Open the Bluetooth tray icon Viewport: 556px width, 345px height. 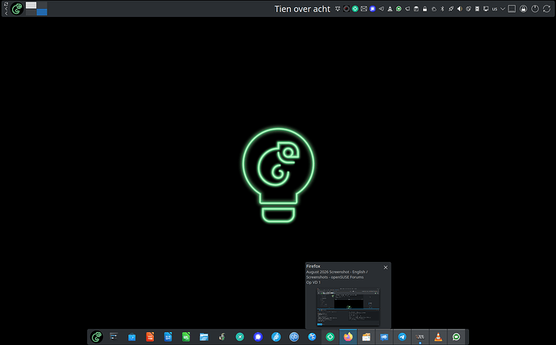coord(442,9)
